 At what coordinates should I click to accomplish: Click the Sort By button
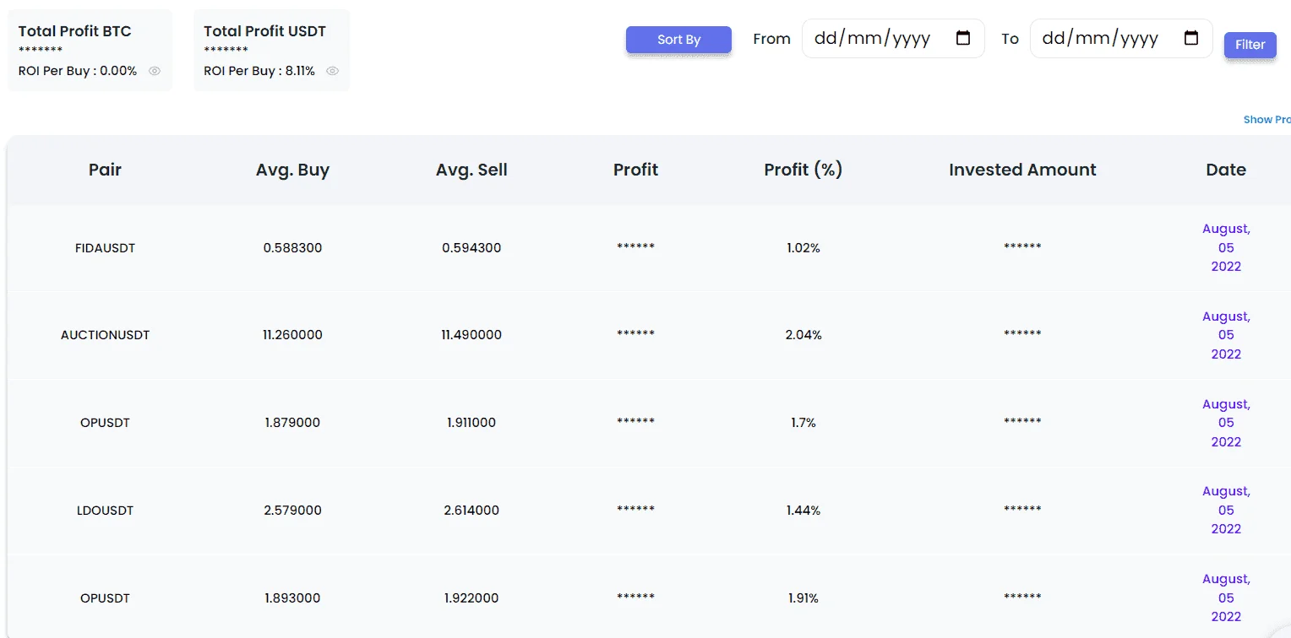tap(678, 40)
